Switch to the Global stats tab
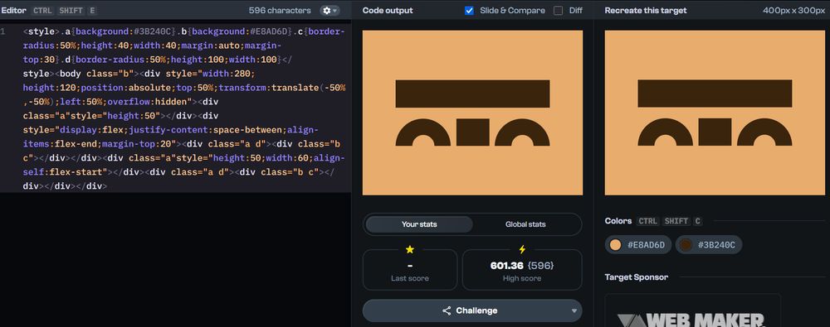Image resolution: width=830 pixels, height=327 pixels. (525, 224)
